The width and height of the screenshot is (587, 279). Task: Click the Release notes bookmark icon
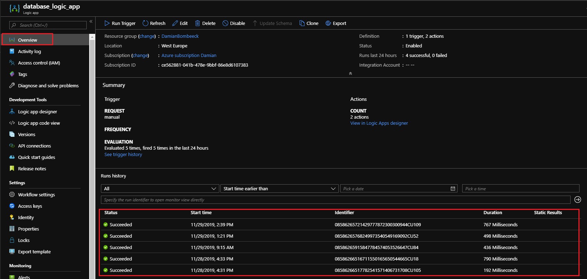click(x=12, y=169)
